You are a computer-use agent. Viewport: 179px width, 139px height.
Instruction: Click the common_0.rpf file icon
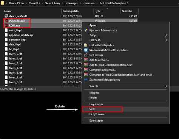coord(6,40)
